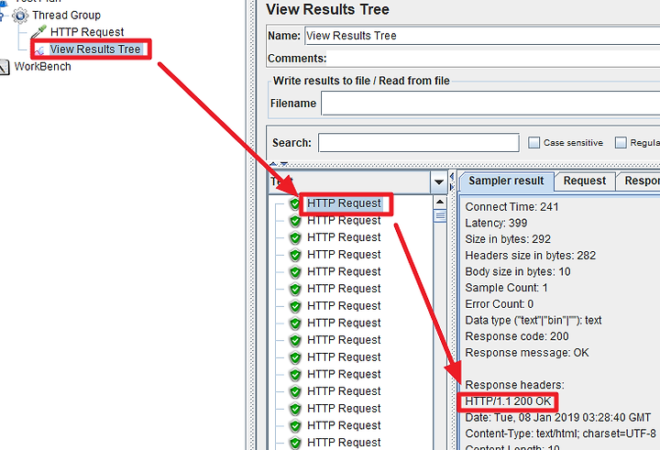Screen dimensions: 660x450
Task: Click the 'Write results to file / Read from file' heading
Action: tap(361, 81)
